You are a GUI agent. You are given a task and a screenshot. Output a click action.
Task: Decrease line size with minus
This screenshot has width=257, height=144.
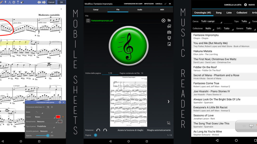[x=43, y=107]
